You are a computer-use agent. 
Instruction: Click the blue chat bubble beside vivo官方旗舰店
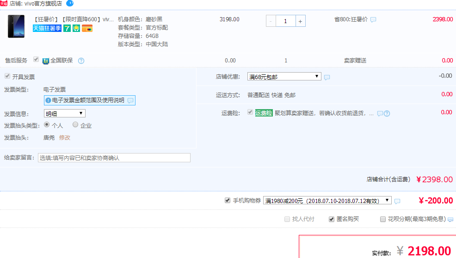pyautogui.click(x=70, y=3)
